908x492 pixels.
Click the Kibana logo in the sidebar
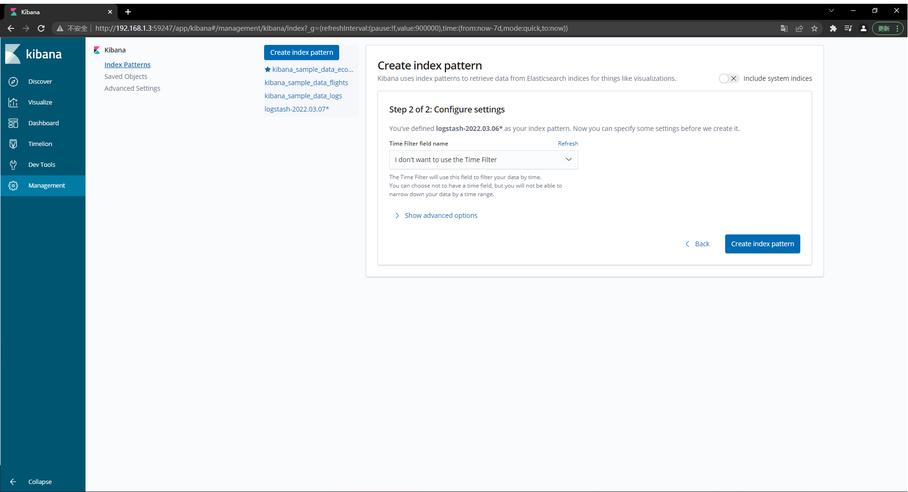34,54
